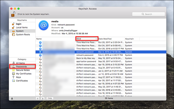Select the application password row
Viewport: 174px width, 109px height.
pyautogui.click(x=101, y=61)
